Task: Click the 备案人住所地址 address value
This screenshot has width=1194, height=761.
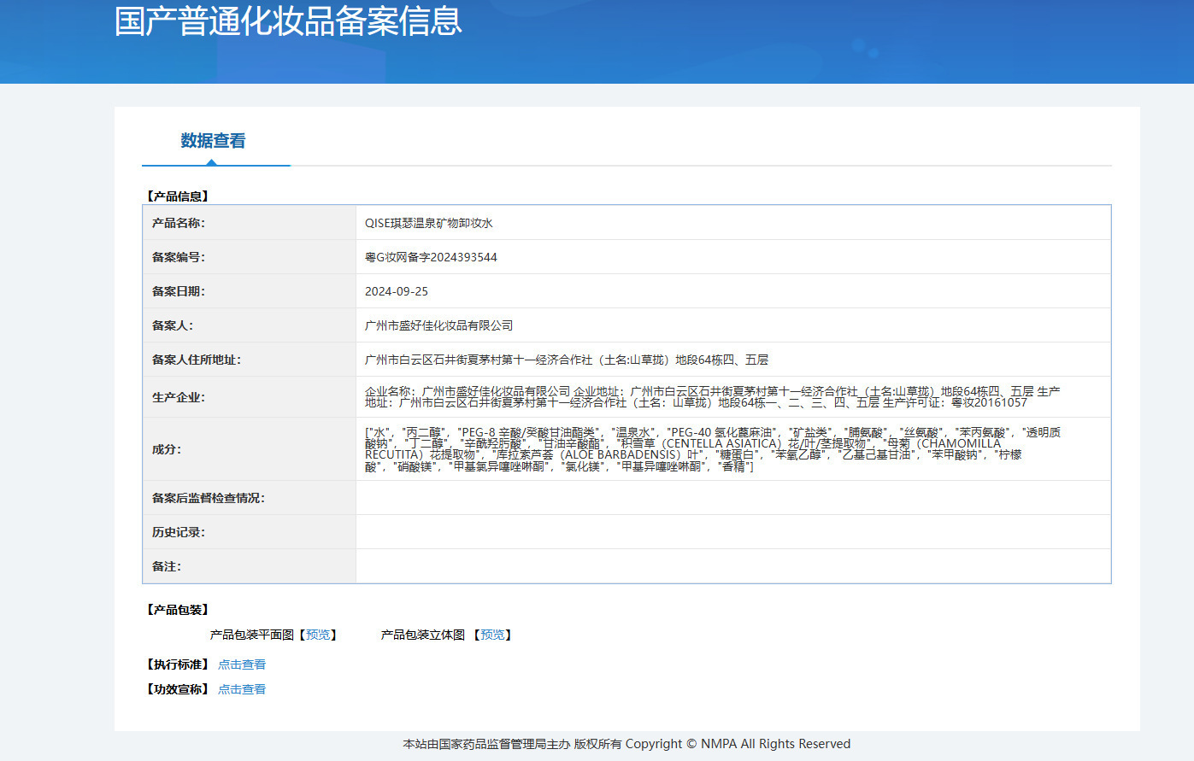Action: tap(567, 360)
